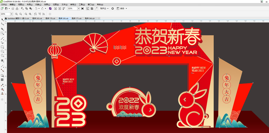Expand the Open file dropdown arrow
Viewport: 269px width, 133px height.
click(9, 8)
